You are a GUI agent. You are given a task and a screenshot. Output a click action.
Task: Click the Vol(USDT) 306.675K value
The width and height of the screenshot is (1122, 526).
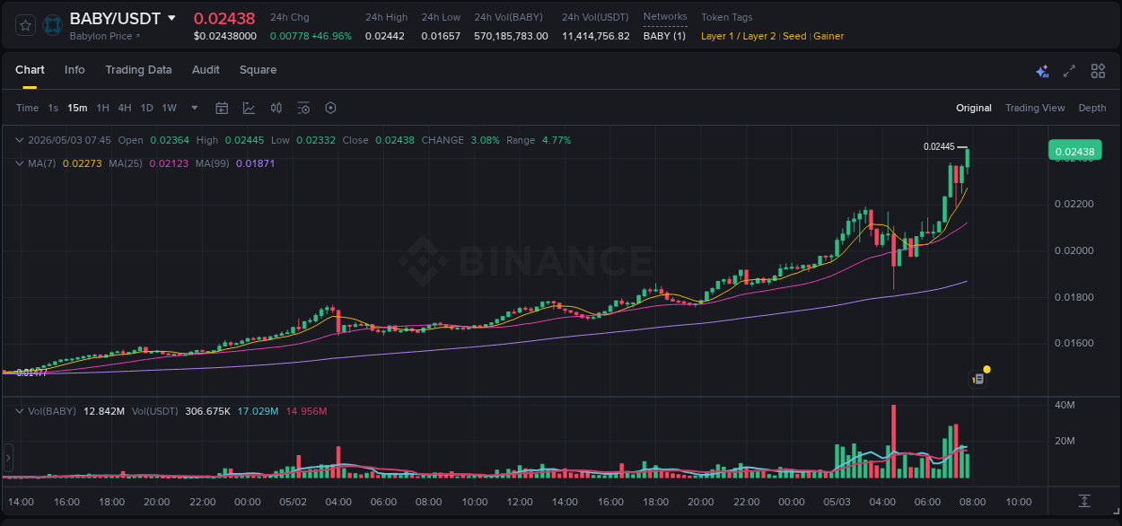[207, 411]
